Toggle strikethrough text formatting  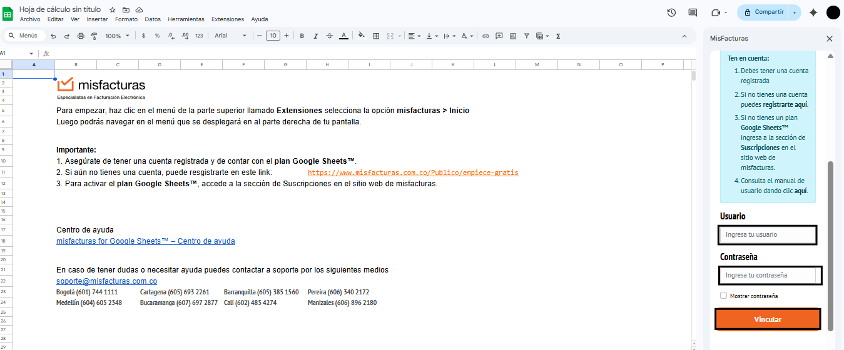tap(330, 36)
